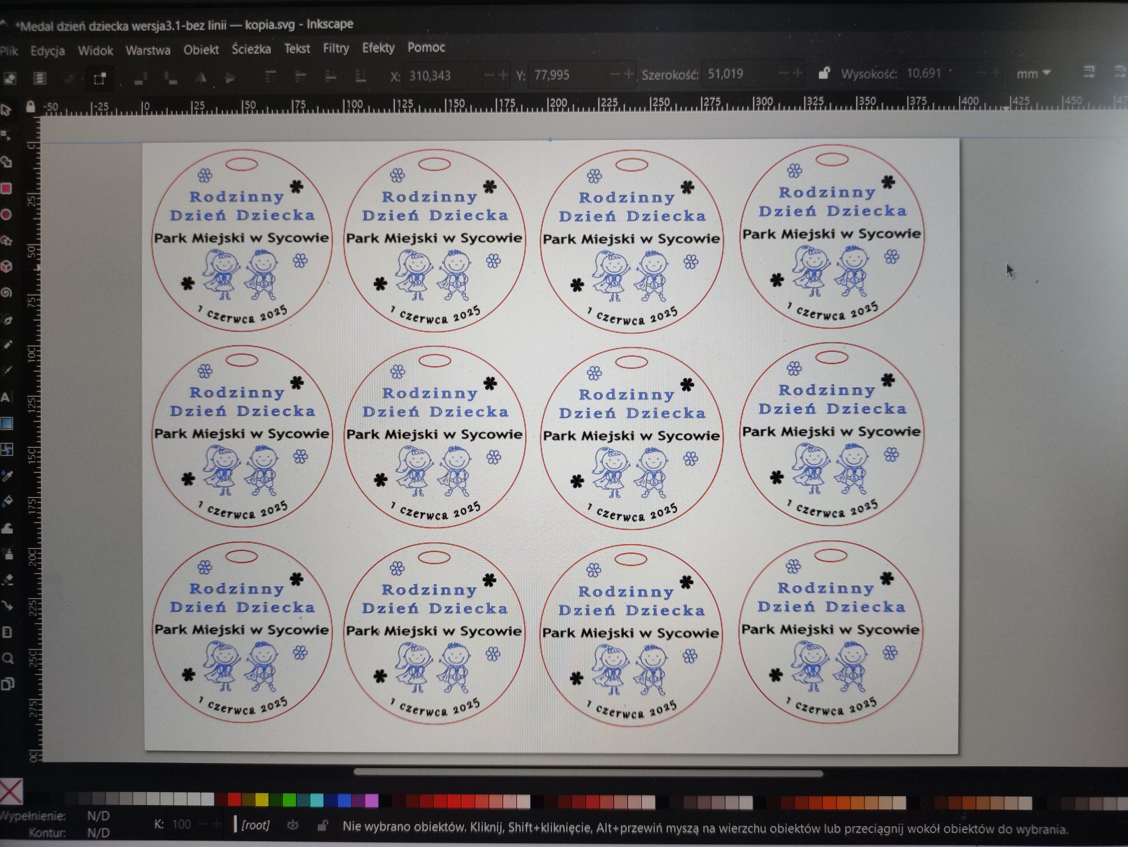The image size is (1128, 847).
Task: Open the Warstwa menu
Action: tap(148, 50)
